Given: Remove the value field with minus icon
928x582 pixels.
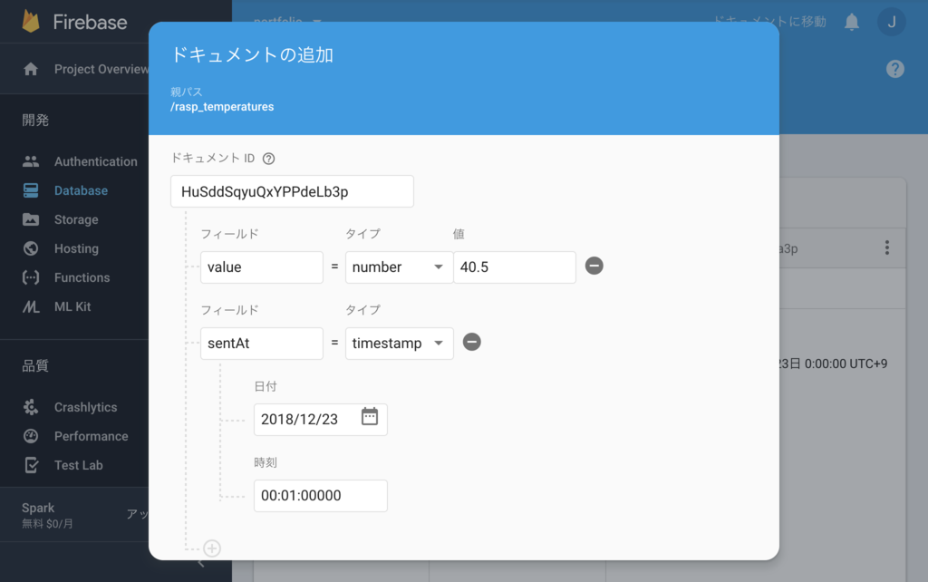Looking at the screenshot, I should click(594, 266).
